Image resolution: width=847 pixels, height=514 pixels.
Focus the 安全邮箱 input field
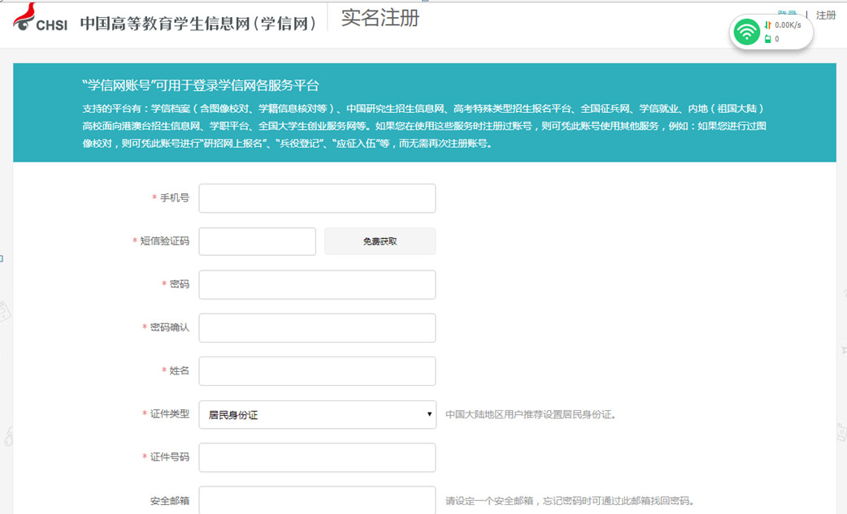[x=317, y=500]
